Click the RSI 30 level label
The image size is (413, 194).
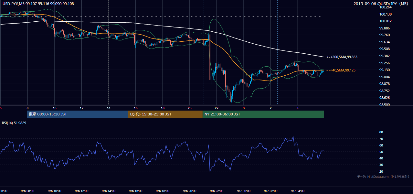pos(381,165)
